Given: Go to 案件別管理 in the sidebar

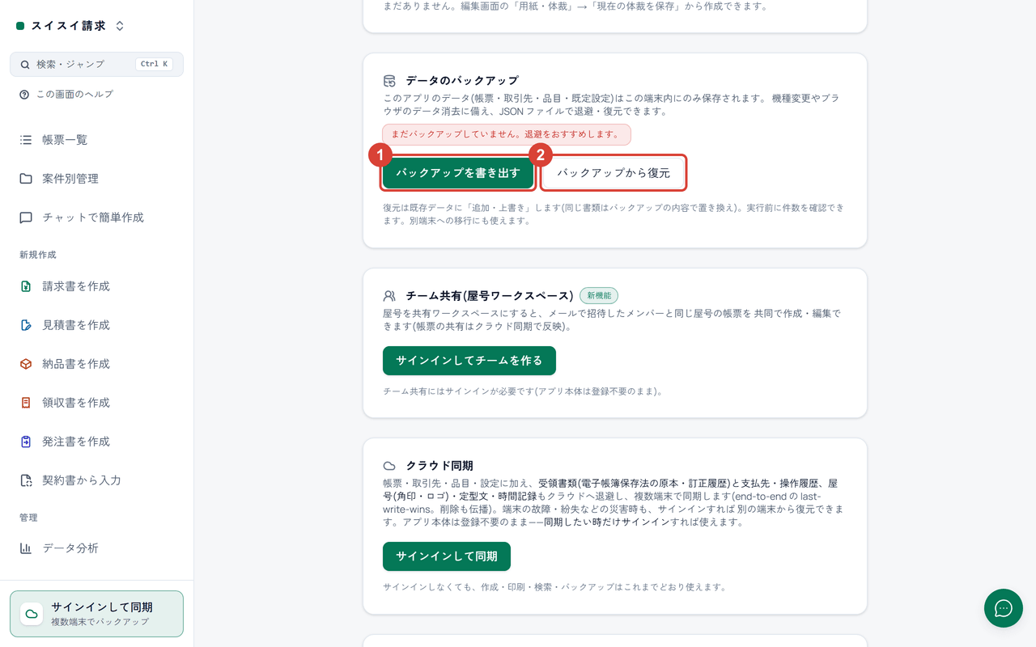Looking at the screenshot, I should (x=97, y=179).
